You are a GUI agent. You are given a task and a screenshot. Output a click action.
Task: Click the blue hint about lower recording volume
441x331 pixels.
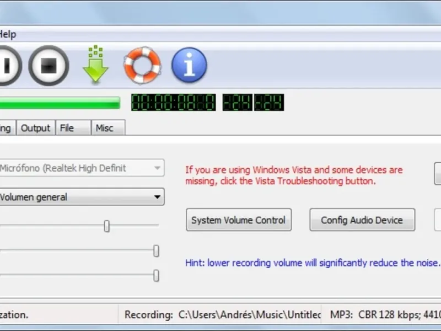click(x=312, y=263)
